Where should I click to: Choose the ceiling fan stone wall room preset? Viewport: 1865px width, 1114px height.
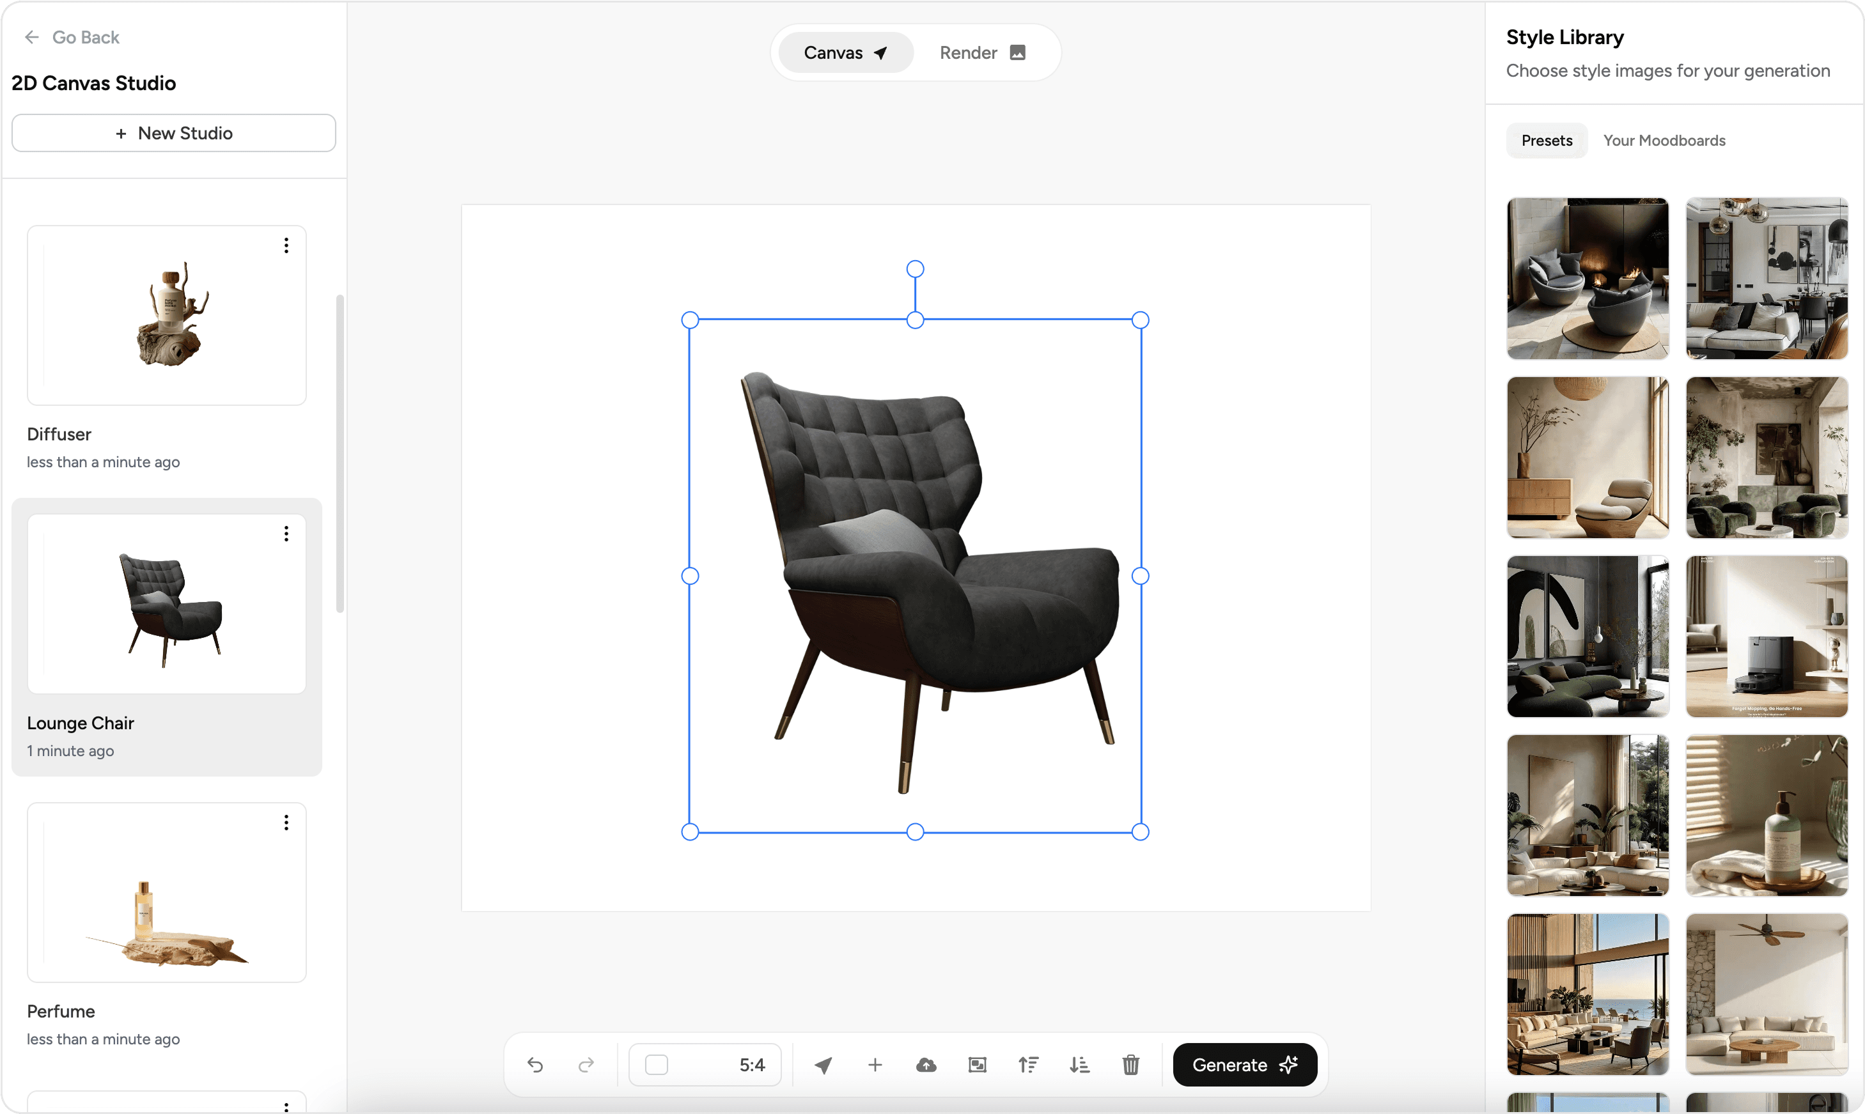pyautogui.click(x=1767, y=994)
